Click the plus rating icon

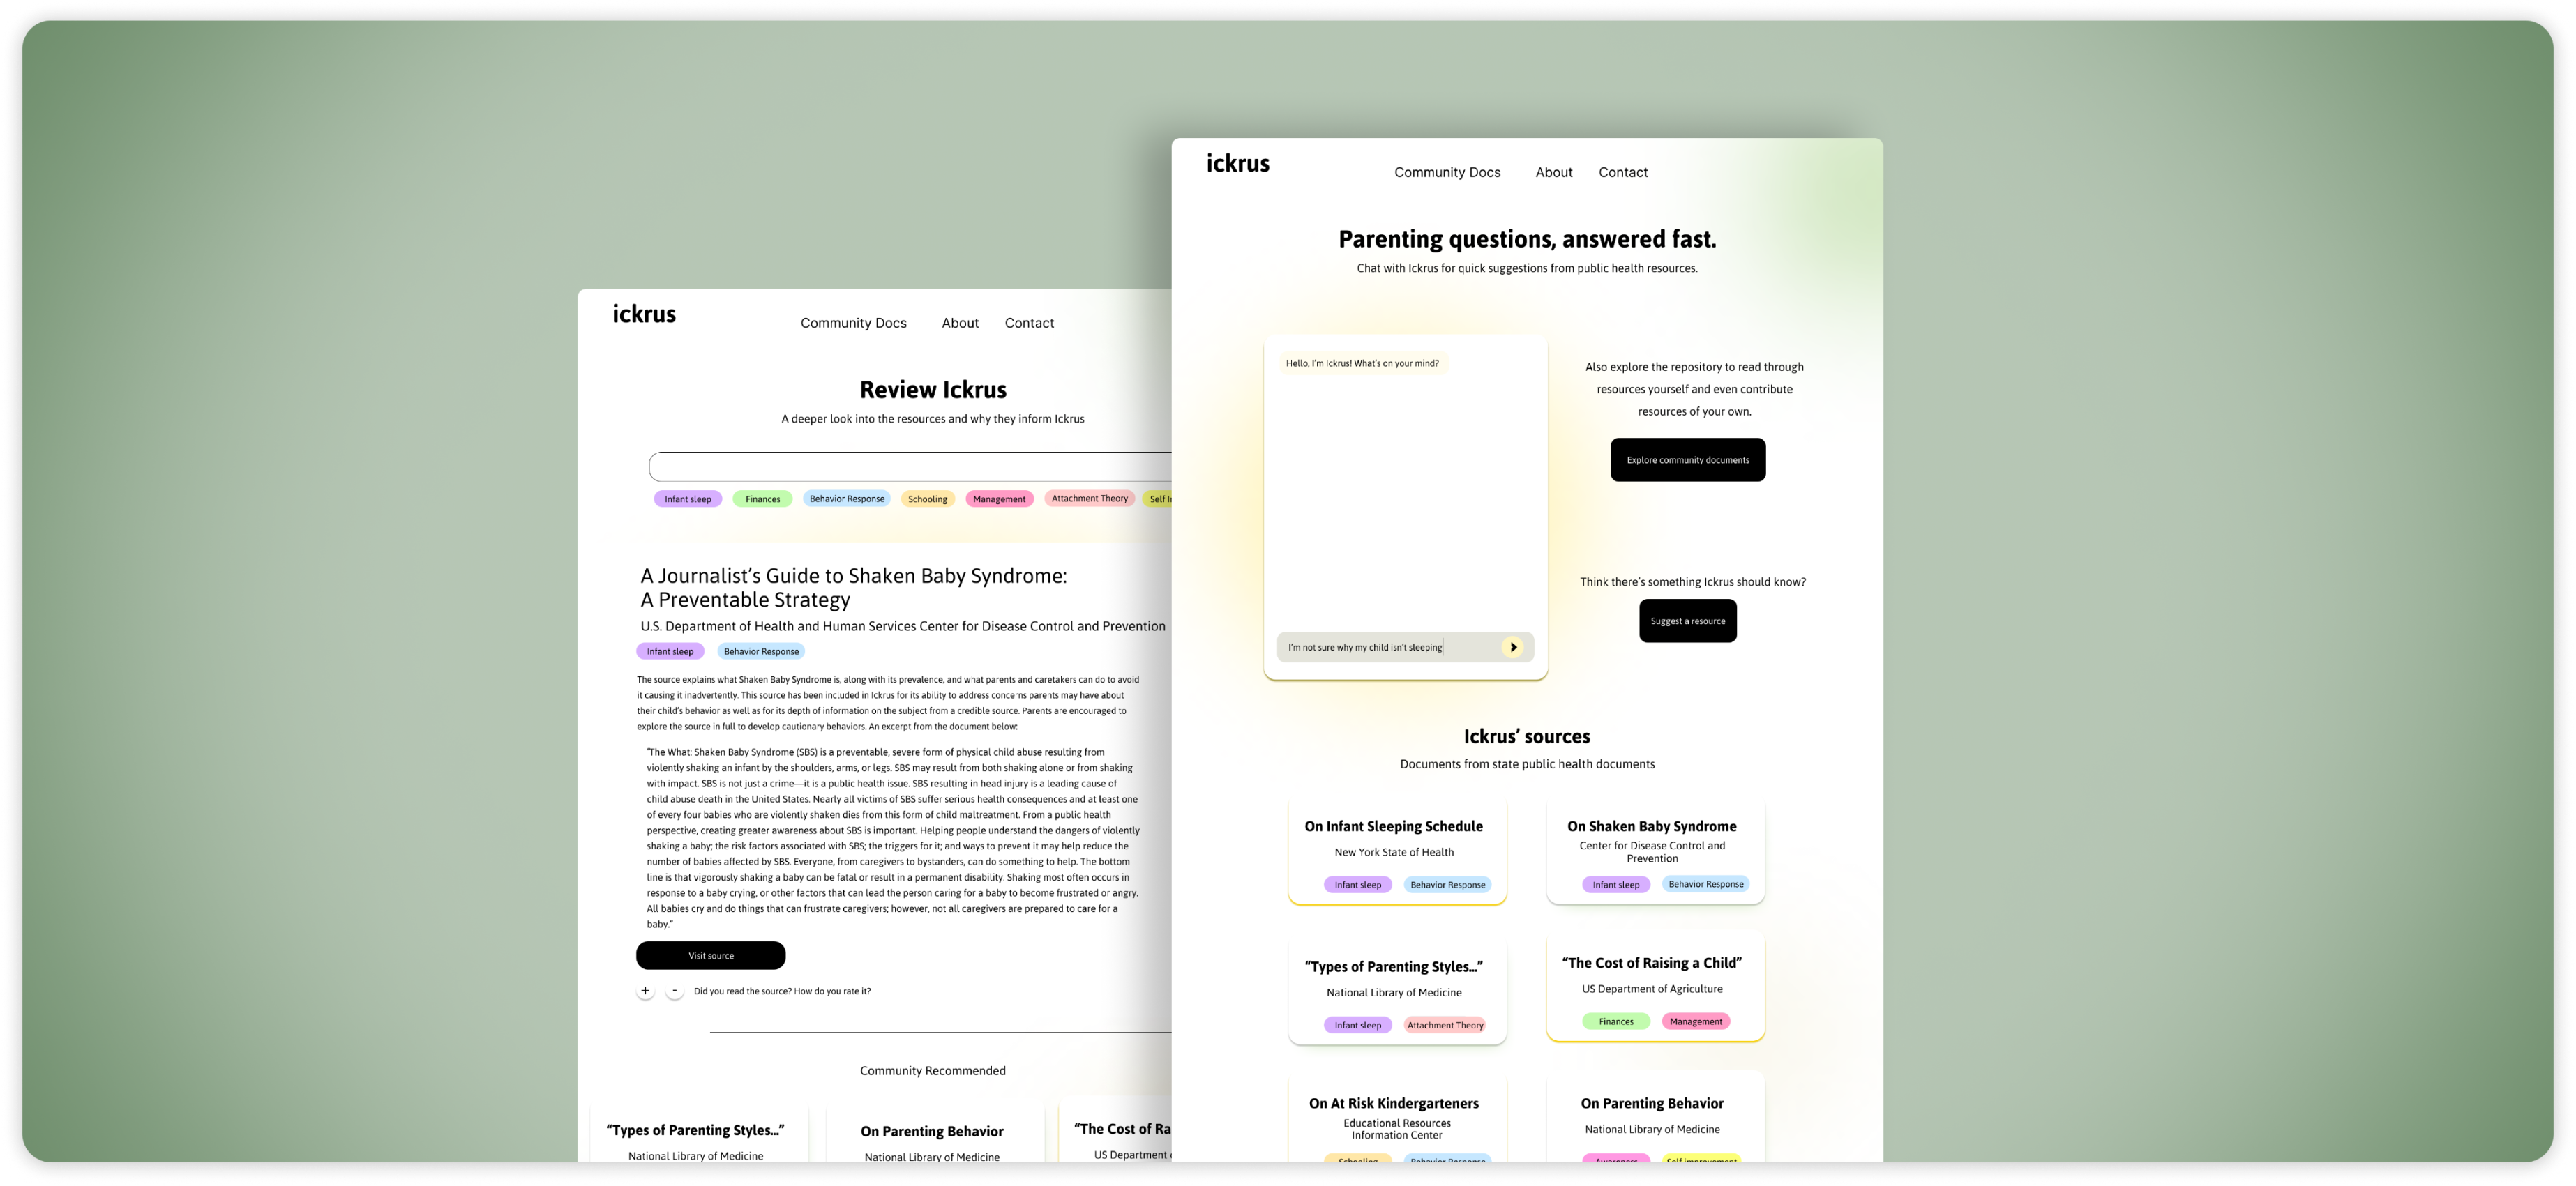coord(645,990)
